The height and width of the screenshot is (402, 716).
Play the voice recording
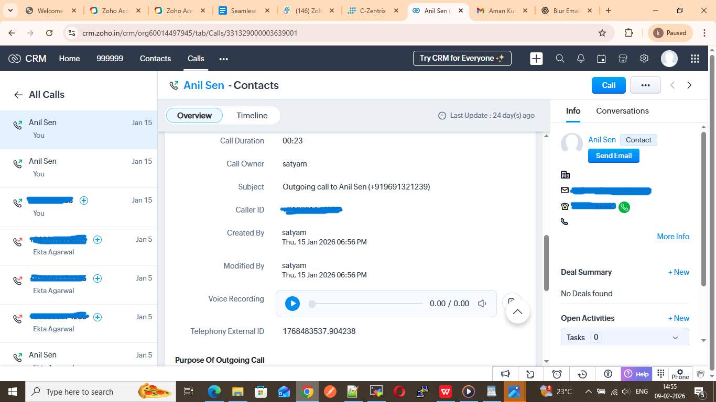[292, 304]
